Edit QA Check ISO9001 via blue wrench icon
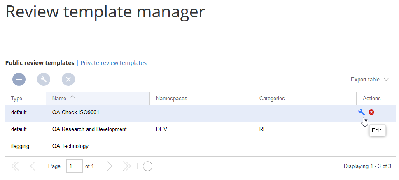 [x=362, y=112]
